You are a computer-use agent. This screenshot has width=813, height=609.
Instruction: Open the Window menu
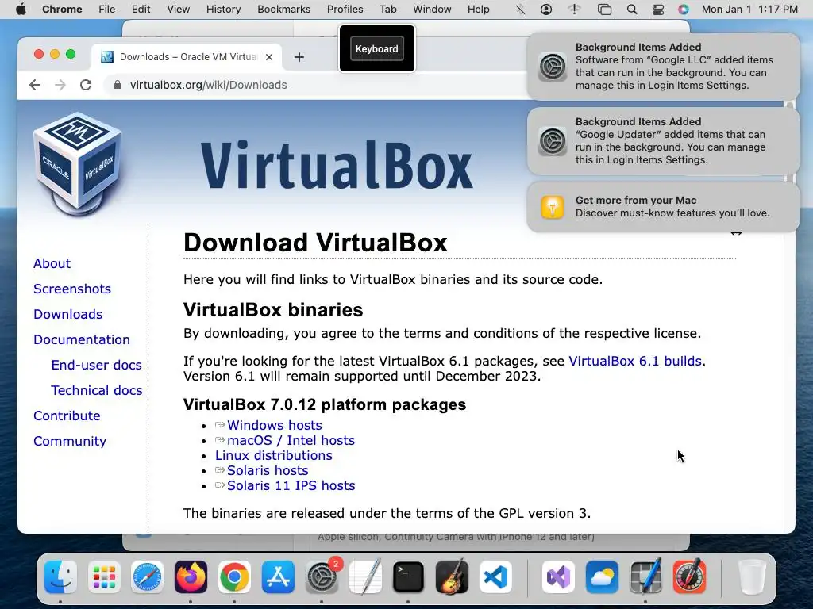click(x=432, y=10)
